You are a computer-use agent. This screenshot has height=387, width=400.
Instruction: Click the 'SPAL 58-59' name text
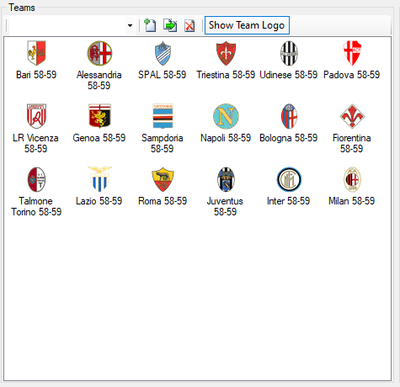point(163,75)
